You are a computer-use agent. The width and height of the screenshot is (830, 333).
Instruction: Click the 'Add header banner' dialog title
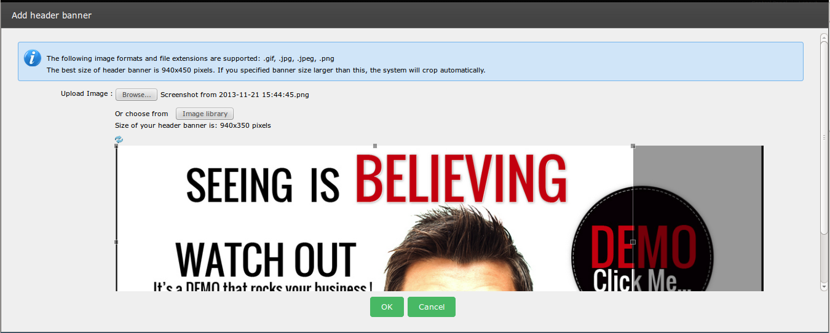click(x=52, y=15)
